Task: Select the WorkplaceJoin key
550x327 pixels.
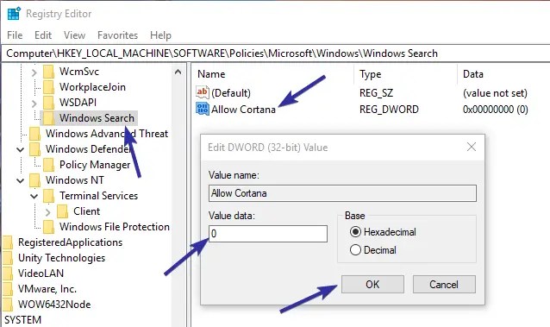Action: 92,87
